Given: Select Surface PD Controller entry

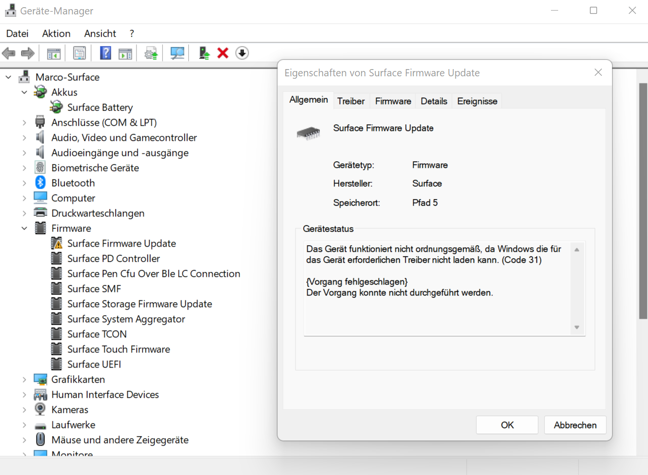Looking at the screenshot, I should pos(113,259).
